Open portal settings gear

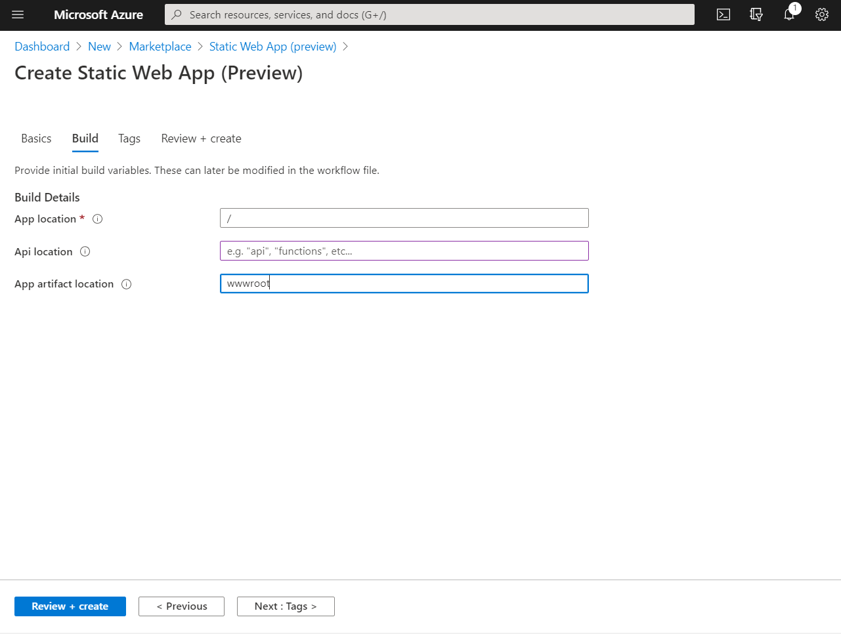point(822,14)
